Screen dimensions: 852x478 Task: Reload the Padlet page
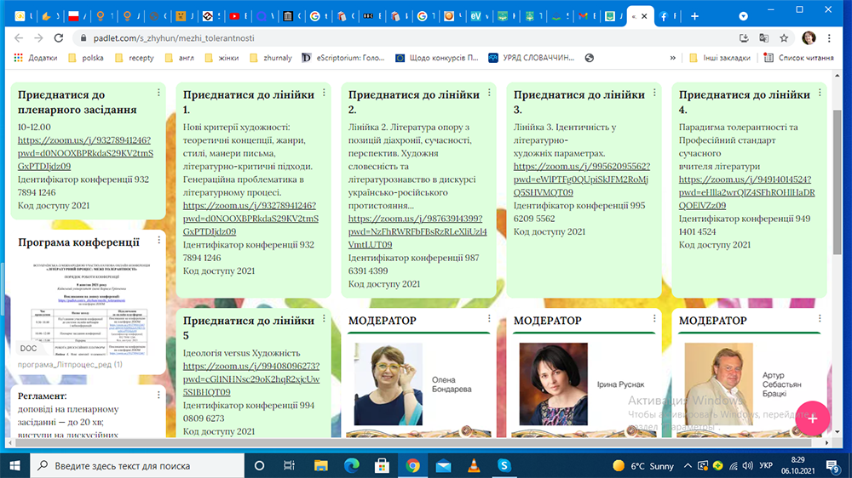tap(60, 38)
